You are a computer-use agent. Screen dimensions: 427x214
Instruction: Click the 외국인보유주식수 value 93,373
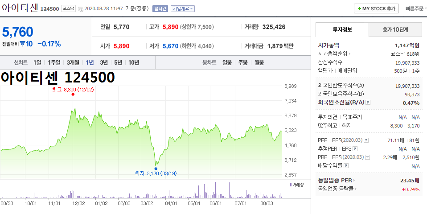412,95
